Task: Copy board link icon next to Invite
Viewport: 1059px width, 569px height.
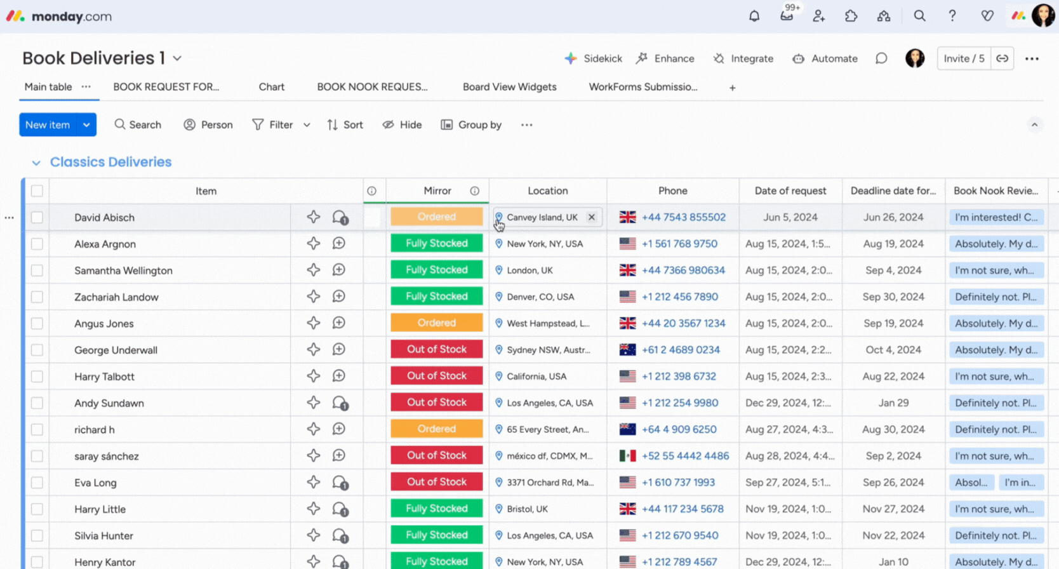Action: click(x=1002, y=58)
